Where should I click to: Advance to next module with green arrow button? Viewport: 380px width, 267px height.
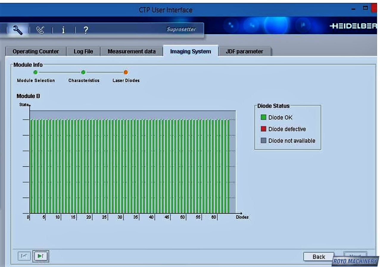[x=41, y=256]
